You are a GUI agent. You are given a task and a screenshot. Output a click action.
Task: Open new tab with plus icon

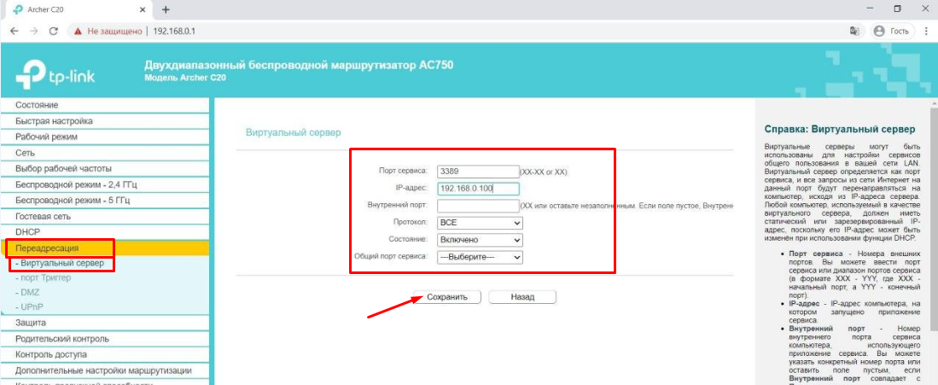[166, 9]
